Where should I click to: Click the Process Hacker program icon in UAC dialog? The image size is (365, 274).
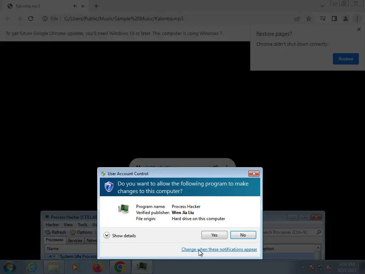124,209
